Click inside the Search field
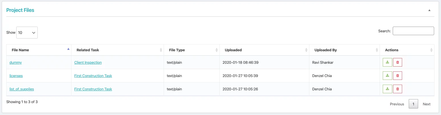 413,31
